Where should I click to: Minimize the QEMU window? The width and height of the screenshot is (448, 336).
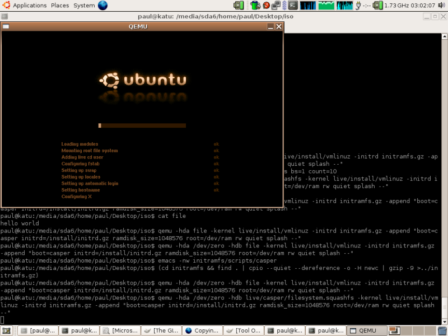[270, 26]
